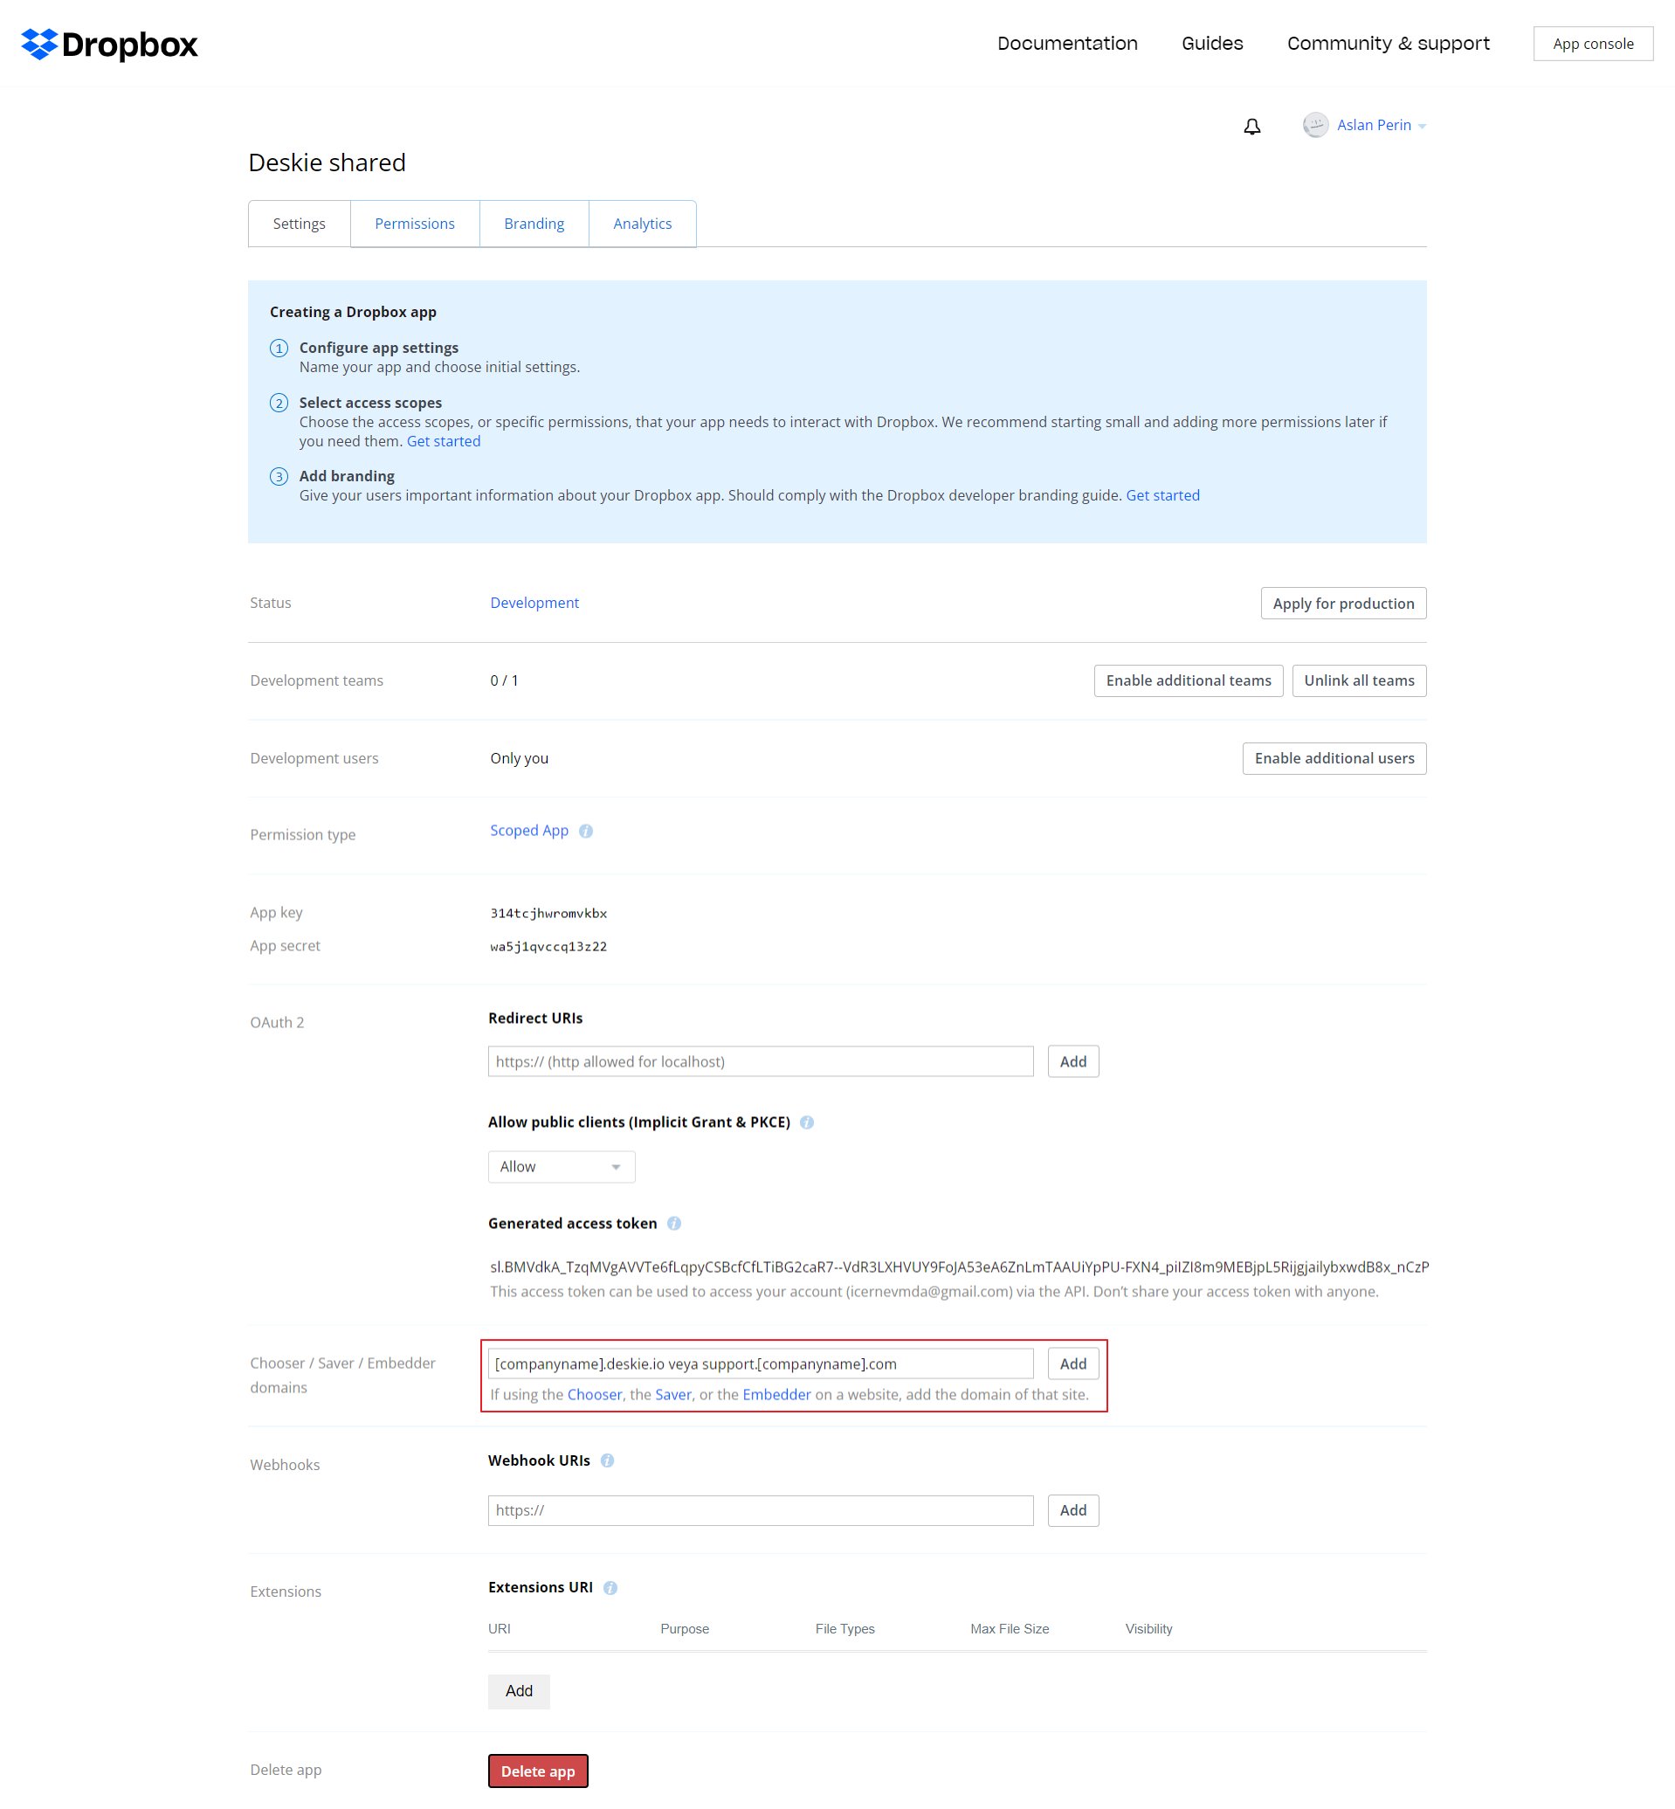Click the Add branding step heading
This screenshot has width=1675, height=1809.
tap(348, 476)
